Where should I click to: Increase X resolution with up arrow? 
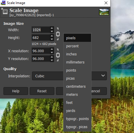(x=52, y=49)
